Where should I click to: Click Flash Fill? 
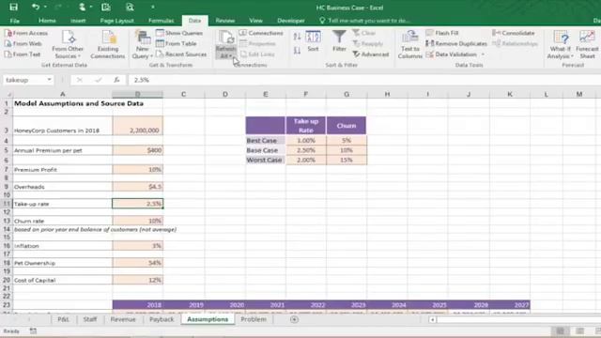pos(442,34)
